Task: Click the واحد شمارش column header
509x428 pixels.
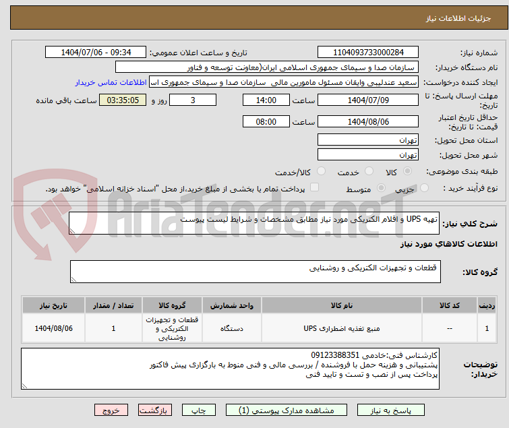Action: pos(231,305)
